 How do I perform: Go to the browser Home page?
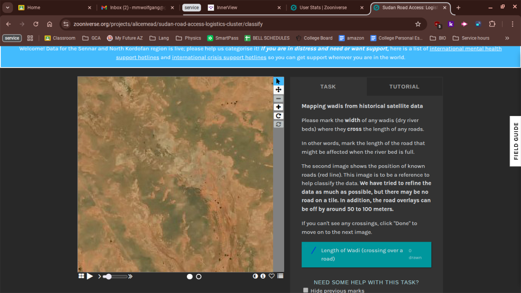coord(50,24)
